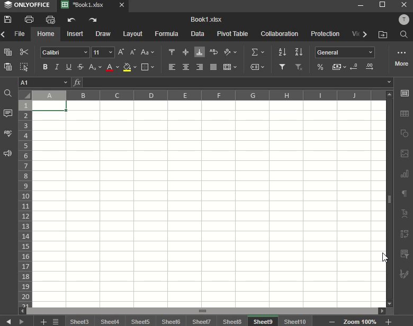Open the font size dropdown

click(111, 52)
